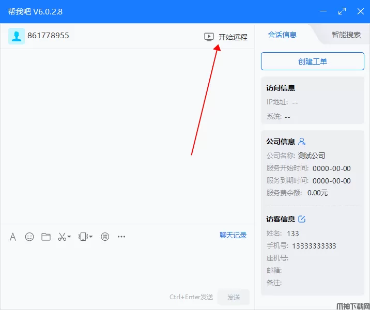Click the edit icon beside 访客信息
The height and width of the screenshot is (310, 370).
coord(302,219)
